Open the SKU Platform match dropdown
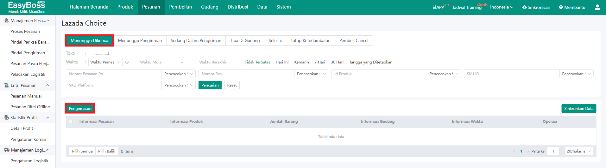This screenshot has width=606, height=168. [x=179, y=85]
